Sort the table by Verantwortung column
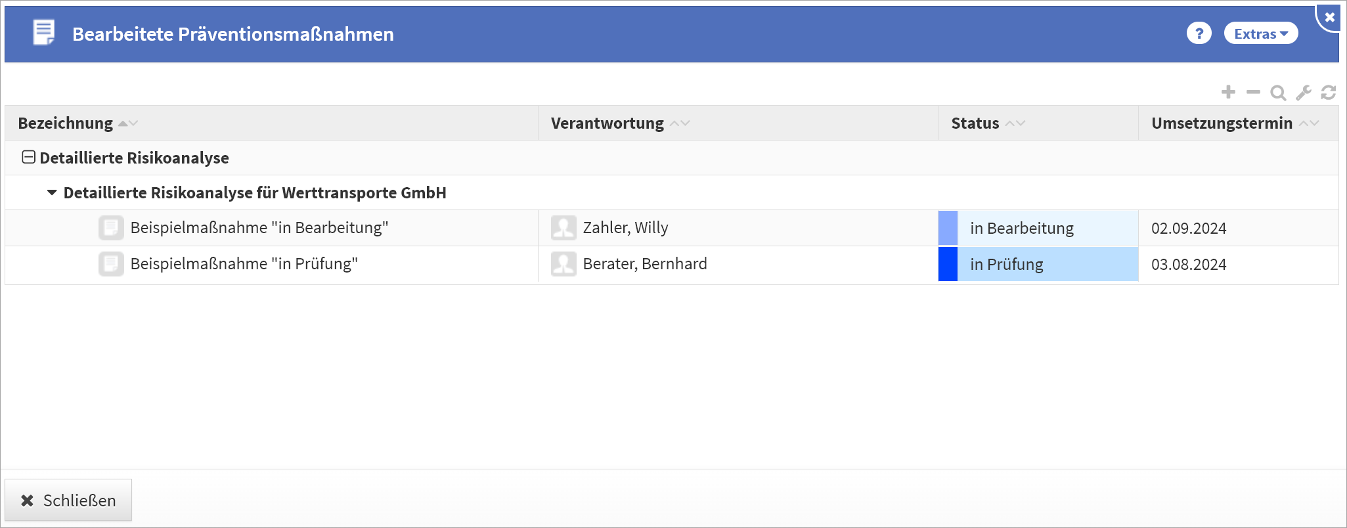 click(x=607, y=123)
